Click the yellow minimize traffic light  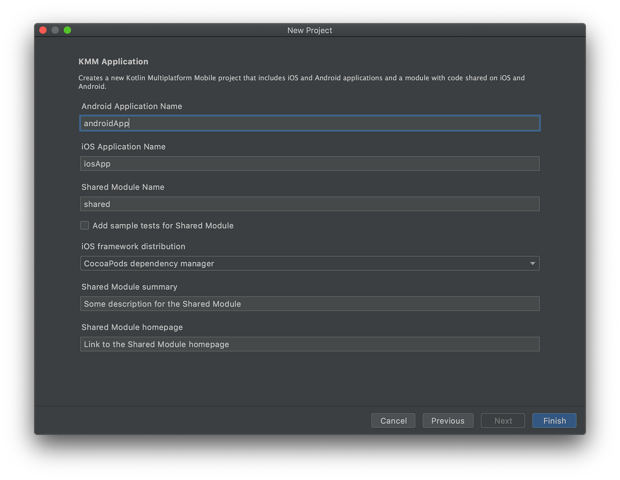coord(55,30)
